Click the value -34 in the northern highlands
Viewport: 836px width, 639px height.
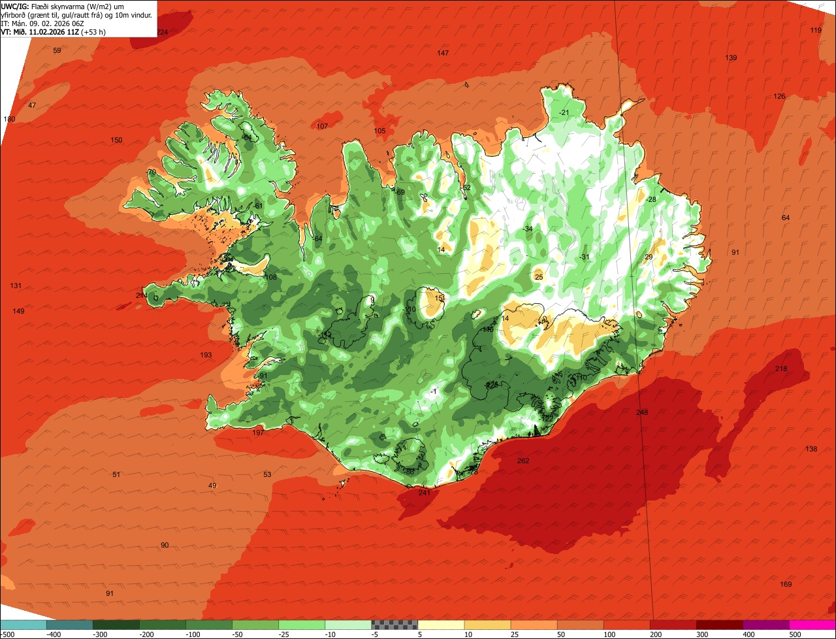[x=528, y=228]
